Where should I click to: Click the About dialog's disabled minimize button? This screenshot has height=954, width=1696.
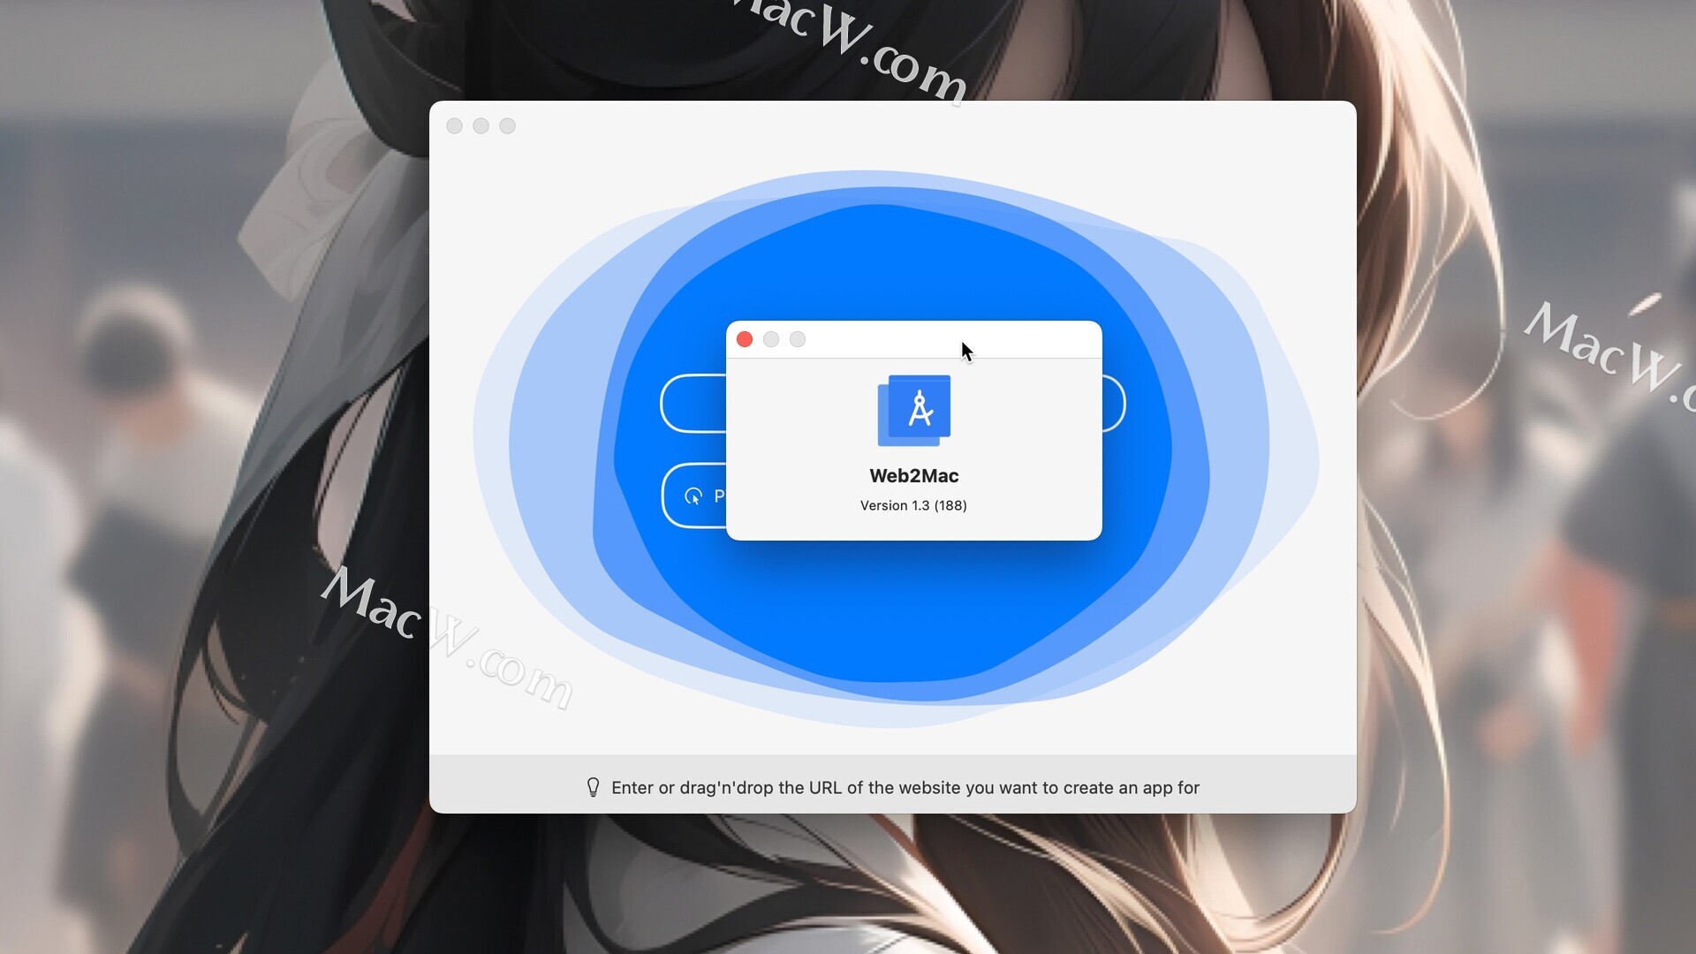pos(771,339)
